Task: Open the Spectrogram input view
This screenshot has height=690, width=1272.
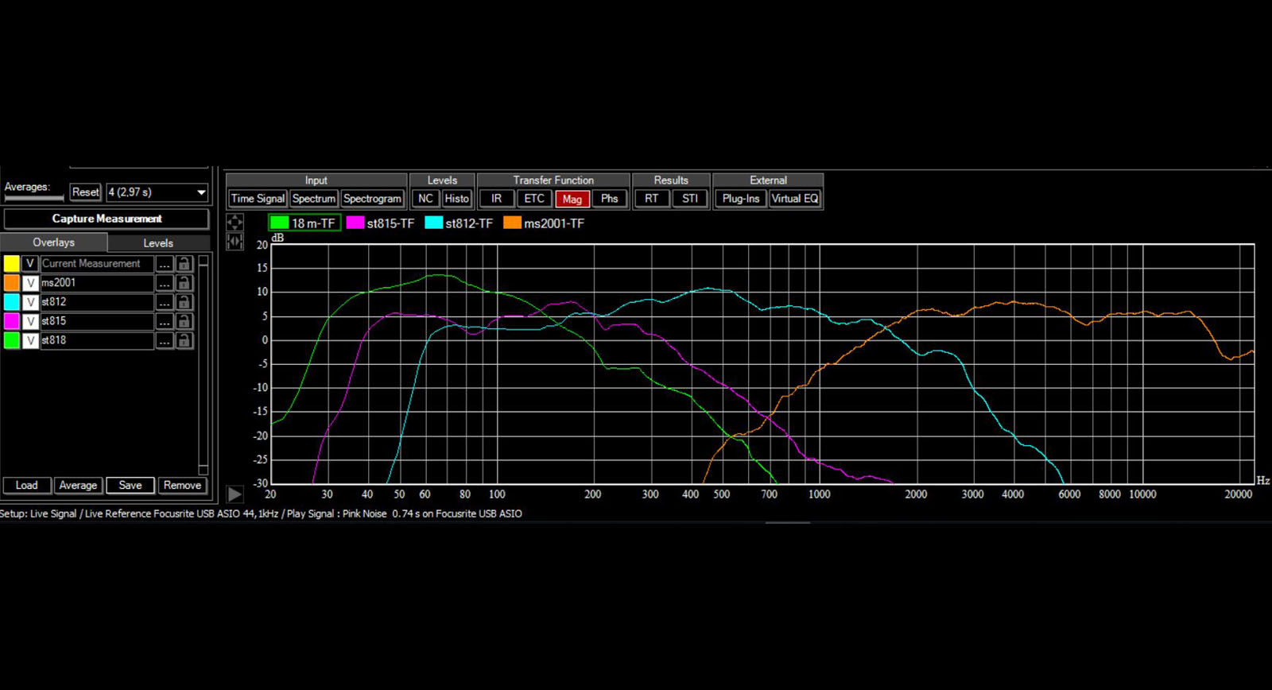Action: click(372, 199)
